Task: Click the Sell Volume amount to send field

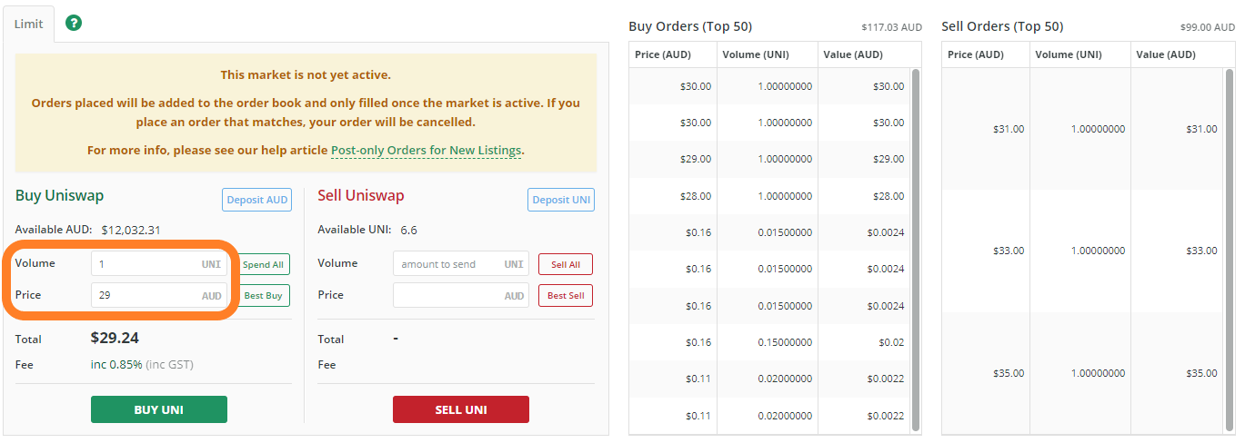Action: click(461, 264)
